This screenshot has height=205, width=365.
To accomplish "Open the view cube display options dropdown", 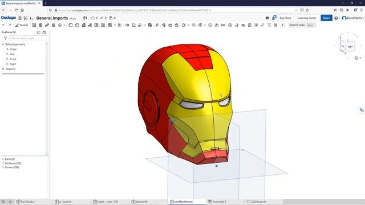I will [358, 58].
